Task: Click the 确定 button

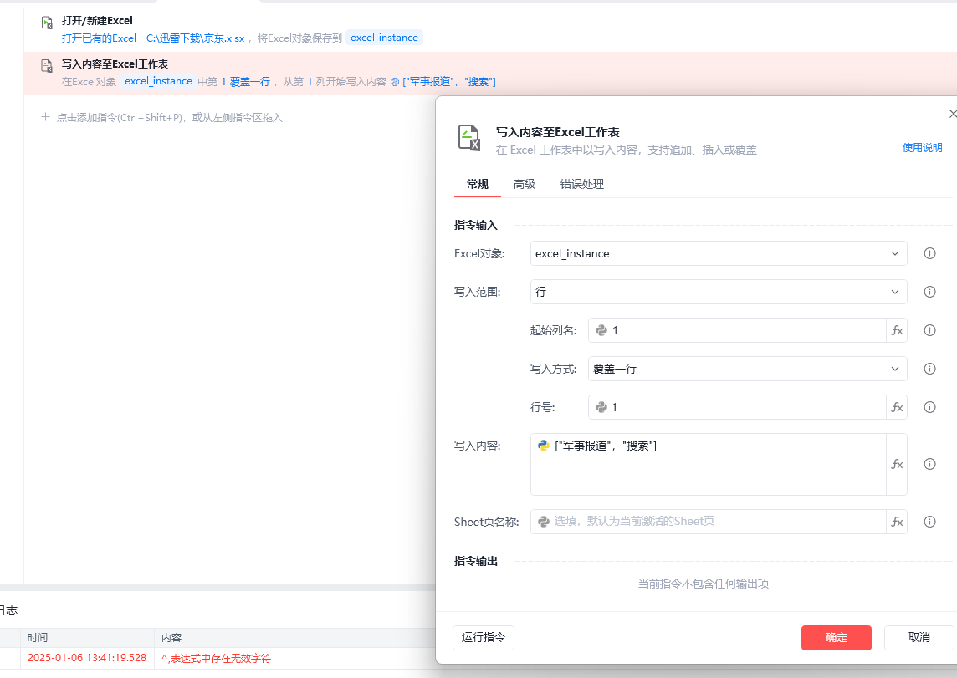Action: pyautogui.click(x=836, y=637)
